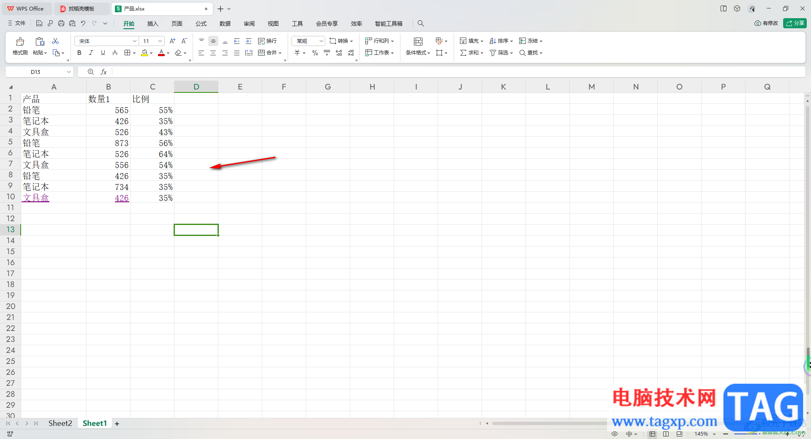Toggle middle vertical alignment
The width and height of the screenshot is (811, 439).
[x=213, y=41]
